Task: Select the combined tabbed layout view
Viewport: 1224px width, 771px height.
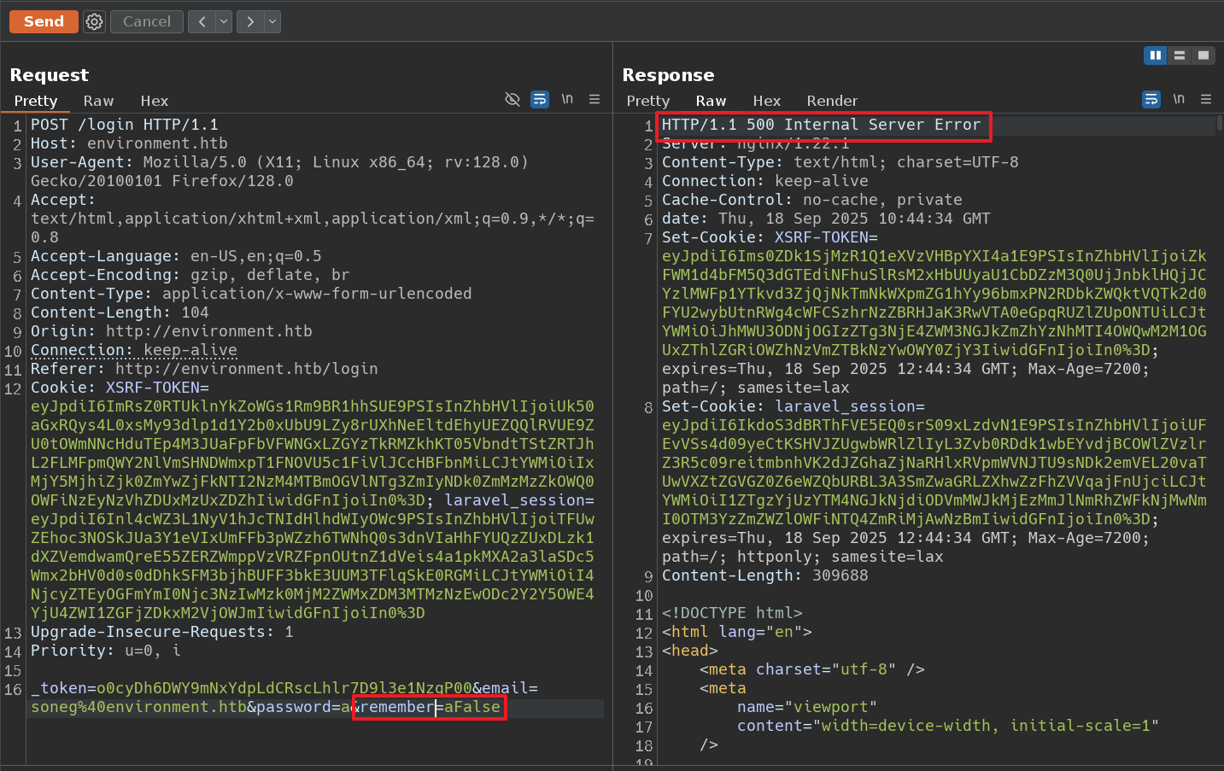Action: coord(1203,55)
